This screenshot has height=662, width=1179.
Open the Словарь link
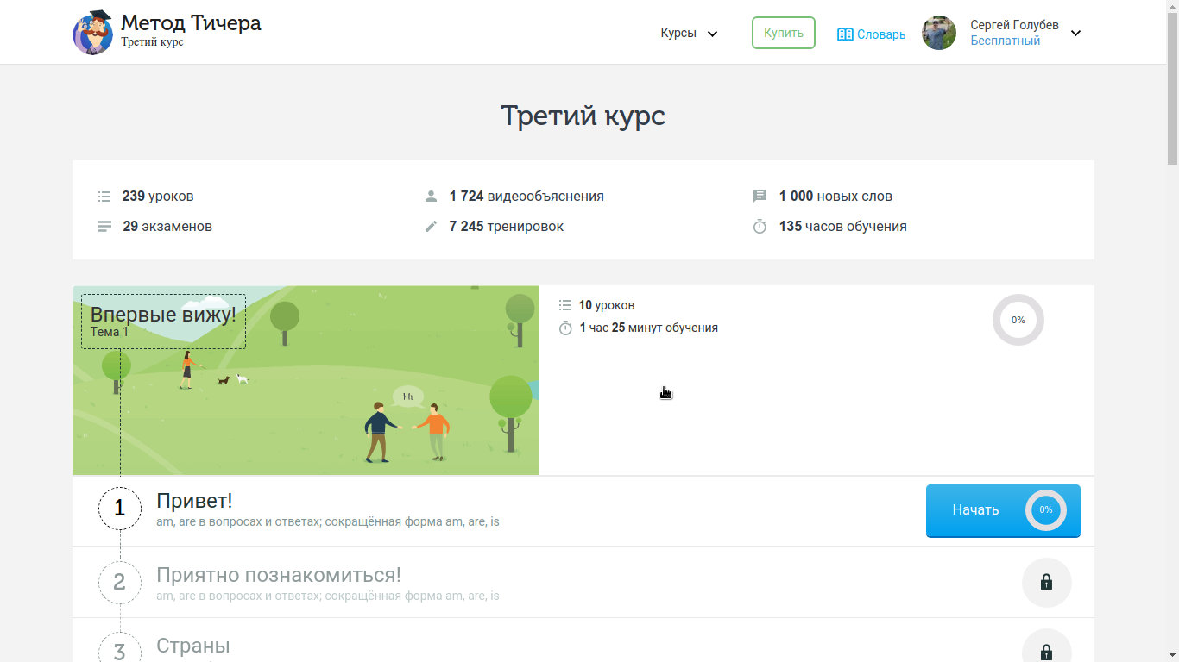(881, 34)
